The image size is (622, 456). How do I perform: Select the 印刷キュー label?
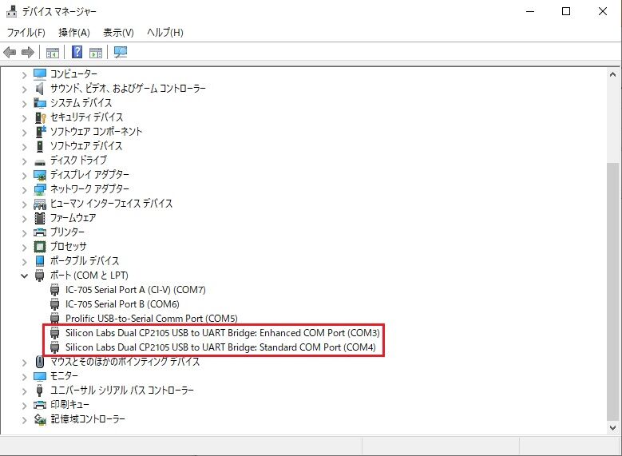click(x=69, y=405)
